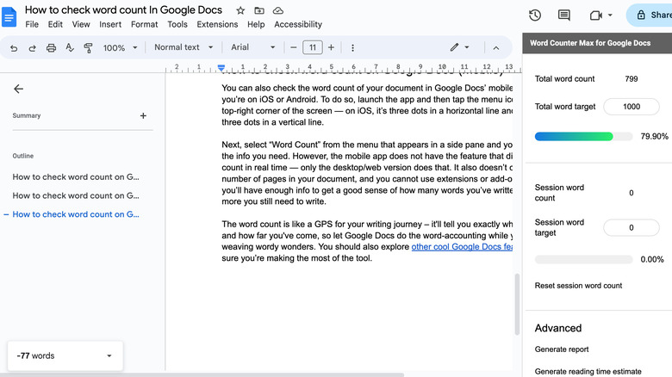Click the Share button
The image size is (672, 377).
coord(650,15)
